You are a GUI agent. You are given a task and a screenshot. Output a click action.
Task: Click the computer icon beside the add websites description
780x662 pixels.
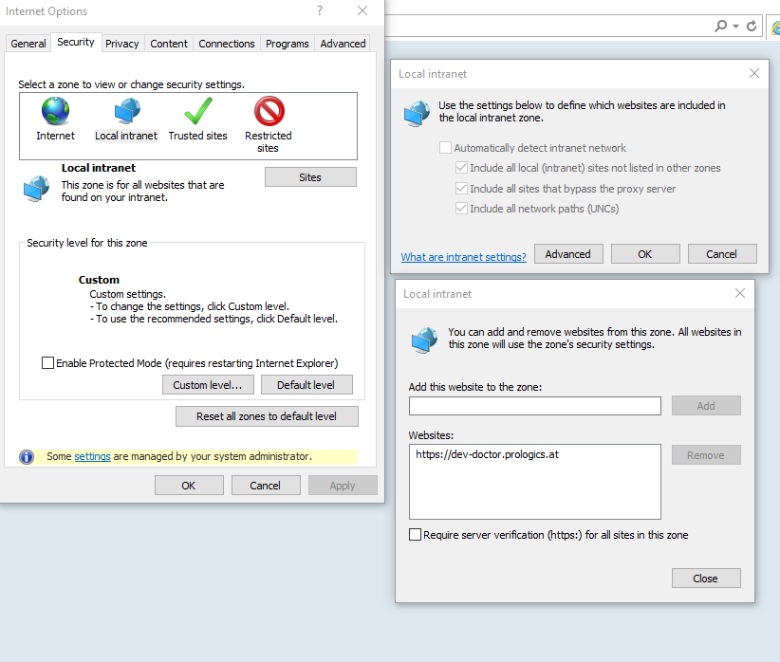[x=422, y=340]
